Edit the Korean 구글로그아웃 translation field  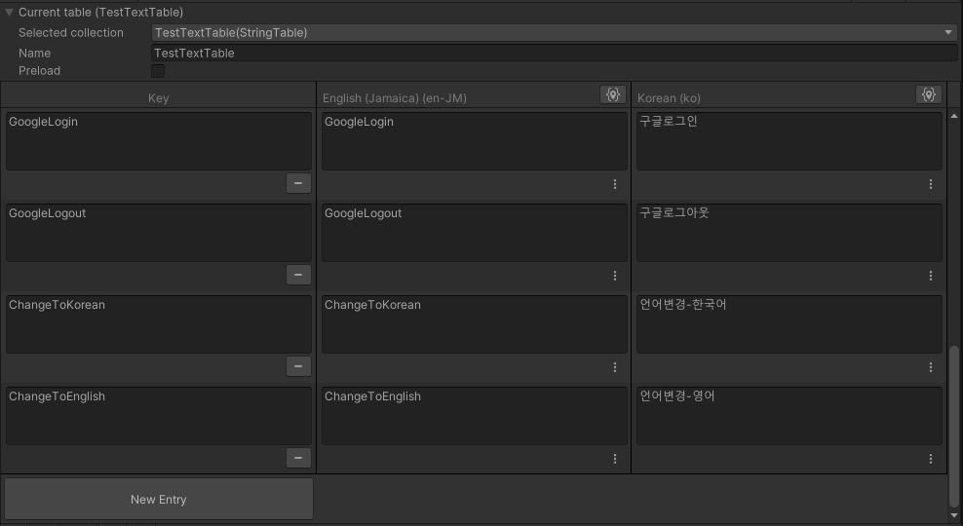(790, 233)
